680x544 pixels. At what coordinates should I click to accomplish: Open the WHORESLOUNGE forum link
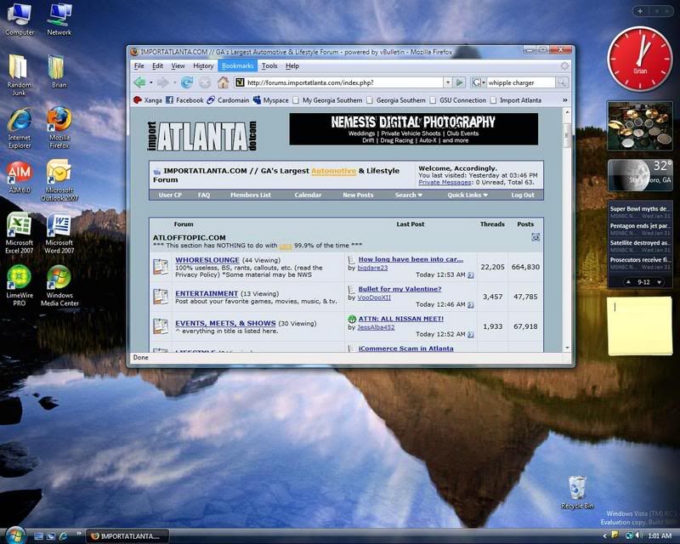(x=207, y=260)
